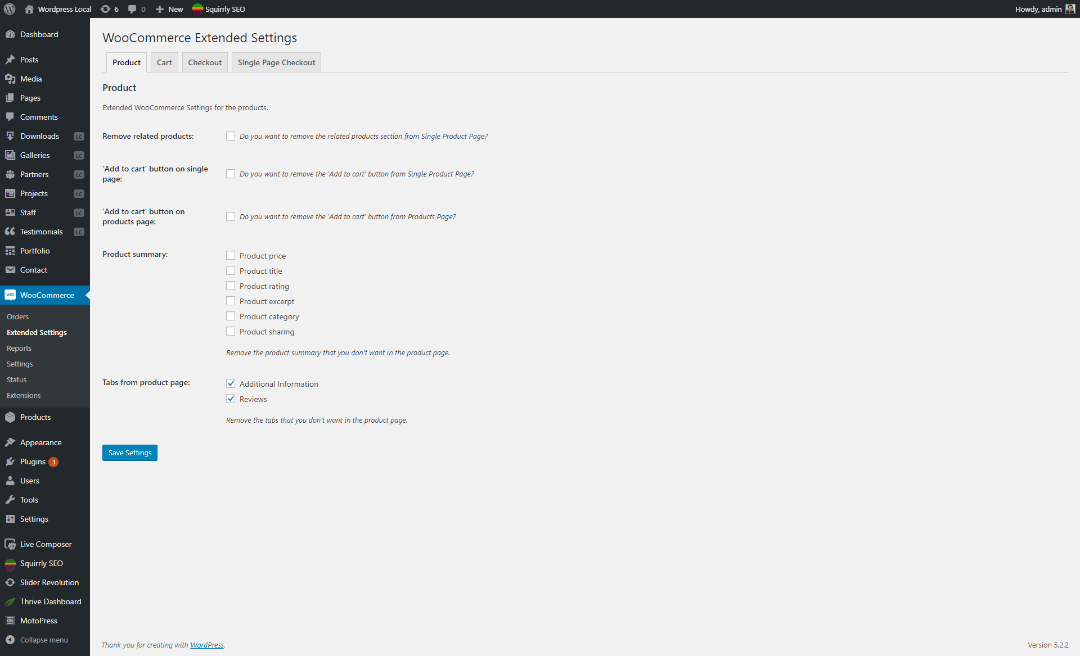Open Status in WooCommerce submenu
The image size is (1080, 656).
[x=16, y=379]
